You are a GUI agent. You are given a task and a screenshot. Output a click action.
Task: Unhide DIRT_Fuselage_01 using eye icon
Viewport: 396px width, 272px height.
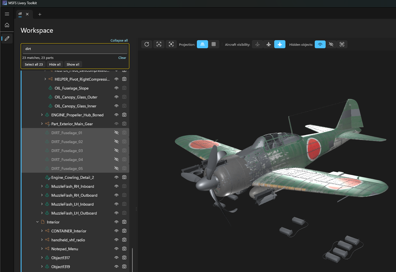[116, 133]
